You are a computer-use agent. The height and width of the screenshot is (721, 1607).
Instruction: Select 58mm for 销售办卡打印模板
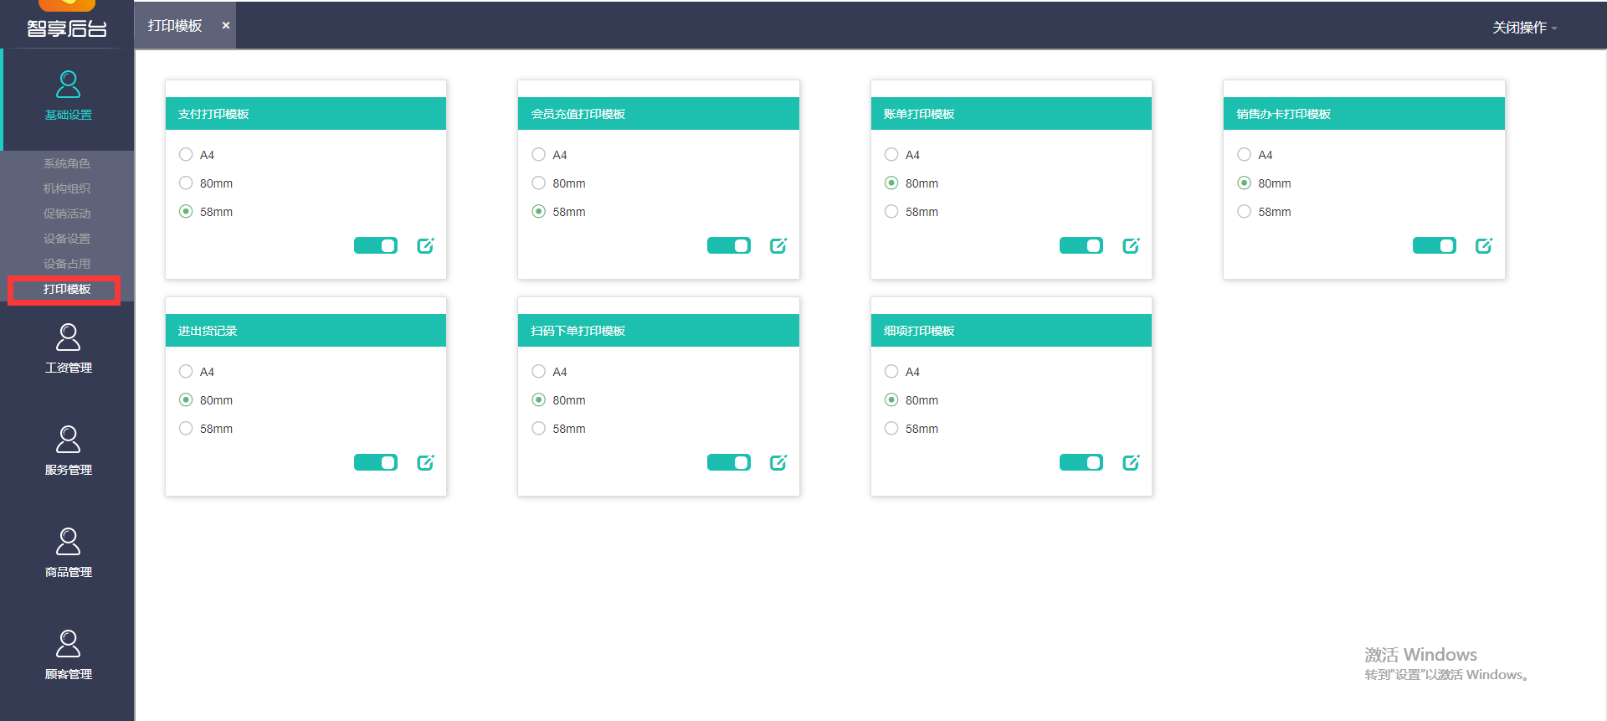coord(1245,212)
